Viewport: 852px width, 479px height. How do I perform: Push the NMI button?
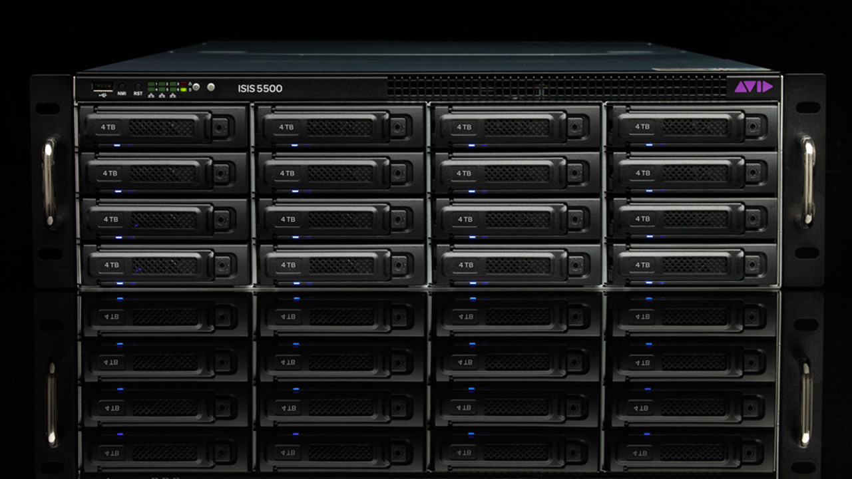[122, 86]
